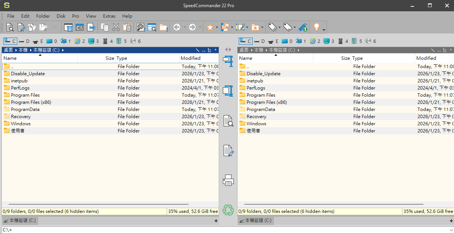Viewport: 454px width, 234px height.
Task: Open the forward history dropdown arrow
Action: (x=200, y=27)
